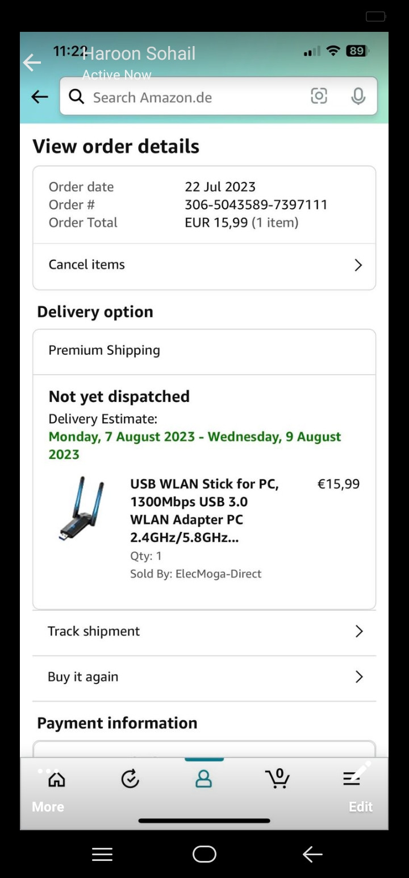Expand the Buy it again chevron
409x878 pixels.
coord(358,677)
